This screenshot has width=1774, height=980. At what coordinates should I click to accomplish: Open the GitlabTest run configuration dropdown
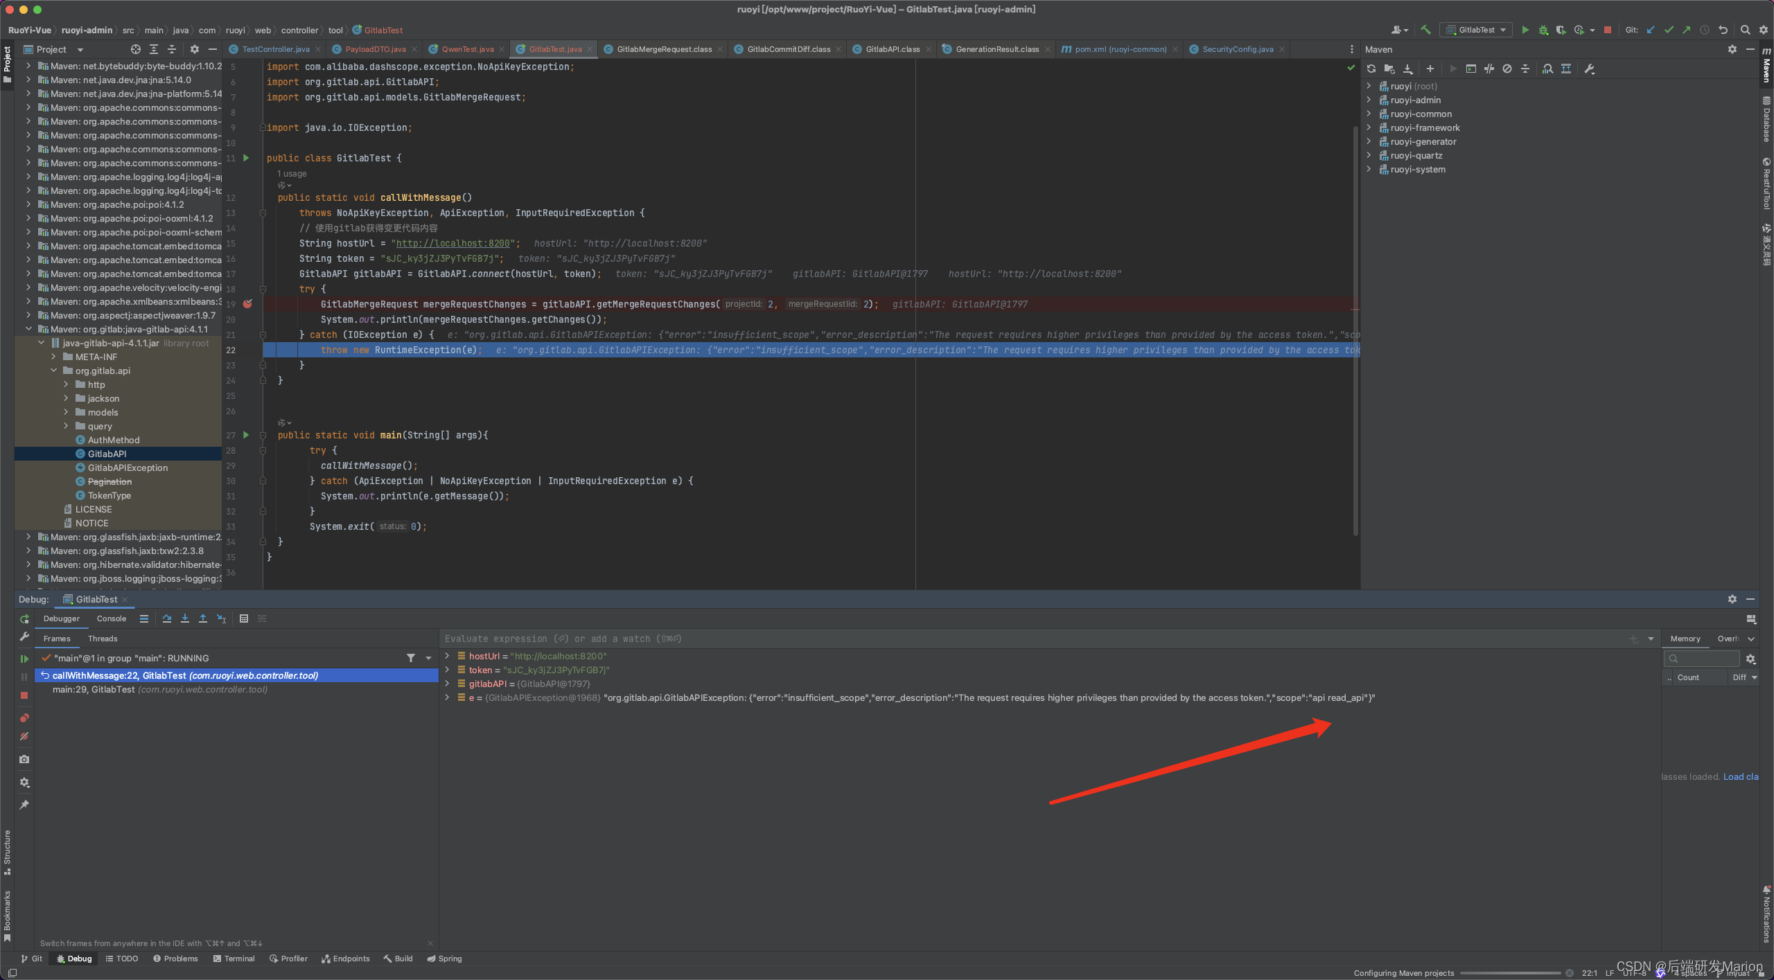(1476, 30)
